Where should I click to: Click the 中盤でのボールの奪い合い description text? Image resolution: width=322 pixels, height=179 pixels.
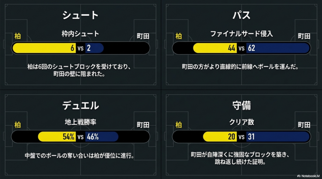pos(80,156)
